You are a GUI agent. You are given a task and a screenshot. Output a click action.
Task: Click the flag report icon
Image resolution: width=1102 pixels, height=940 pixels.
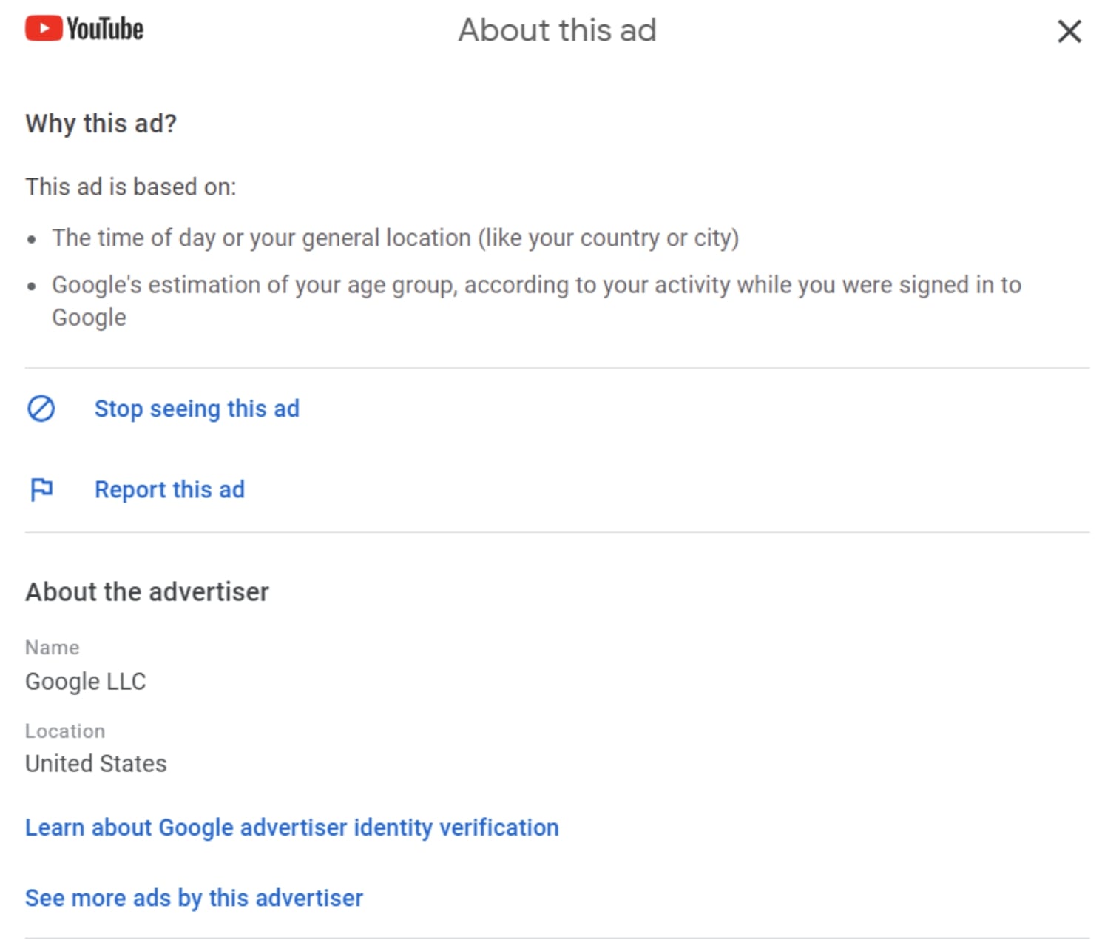point(41,489)
